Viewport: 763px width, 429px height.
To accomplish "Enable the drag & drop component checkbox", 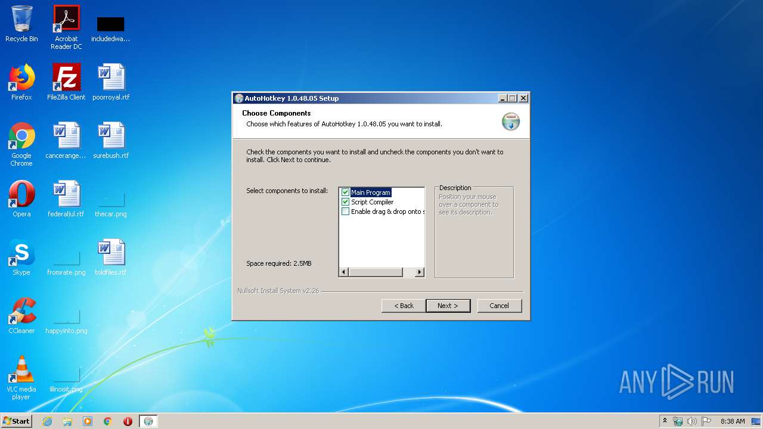I will pyautogui.click(x=345, y=212).
